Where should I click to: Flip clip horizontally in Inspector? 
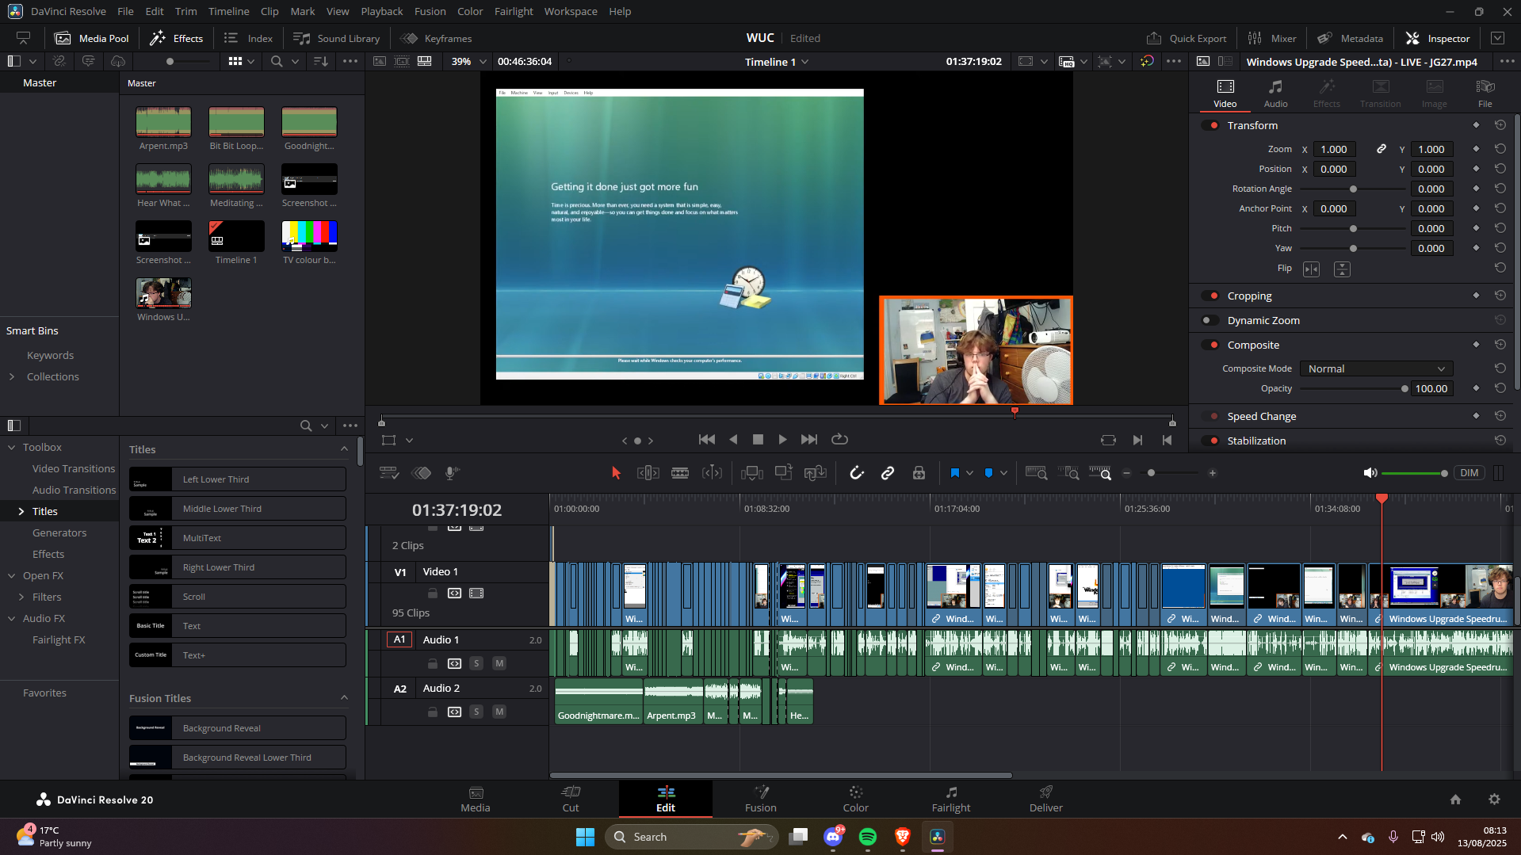[x=1312, y=269]
